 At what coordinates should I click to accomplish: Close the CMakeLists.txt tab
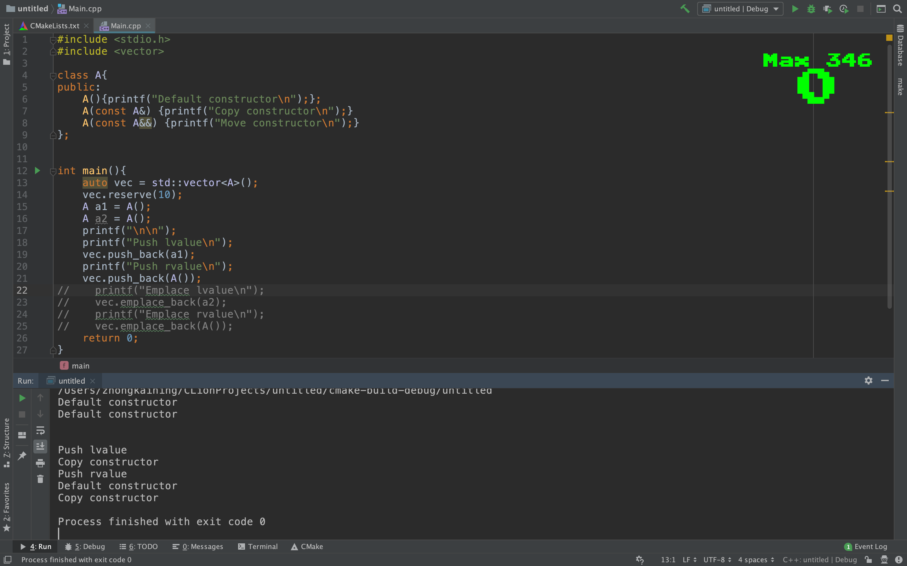click(x=86, y=26)
